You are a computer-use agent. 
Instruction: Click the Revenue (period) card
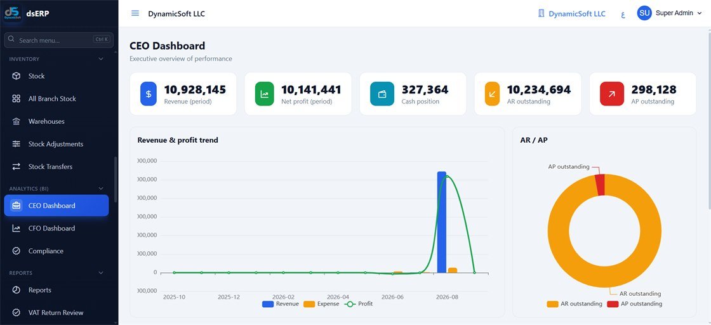(183, 94)
